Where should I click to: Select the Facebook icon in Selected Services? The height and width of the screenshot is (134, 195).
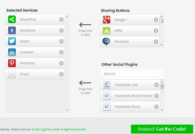coord(12,31)
